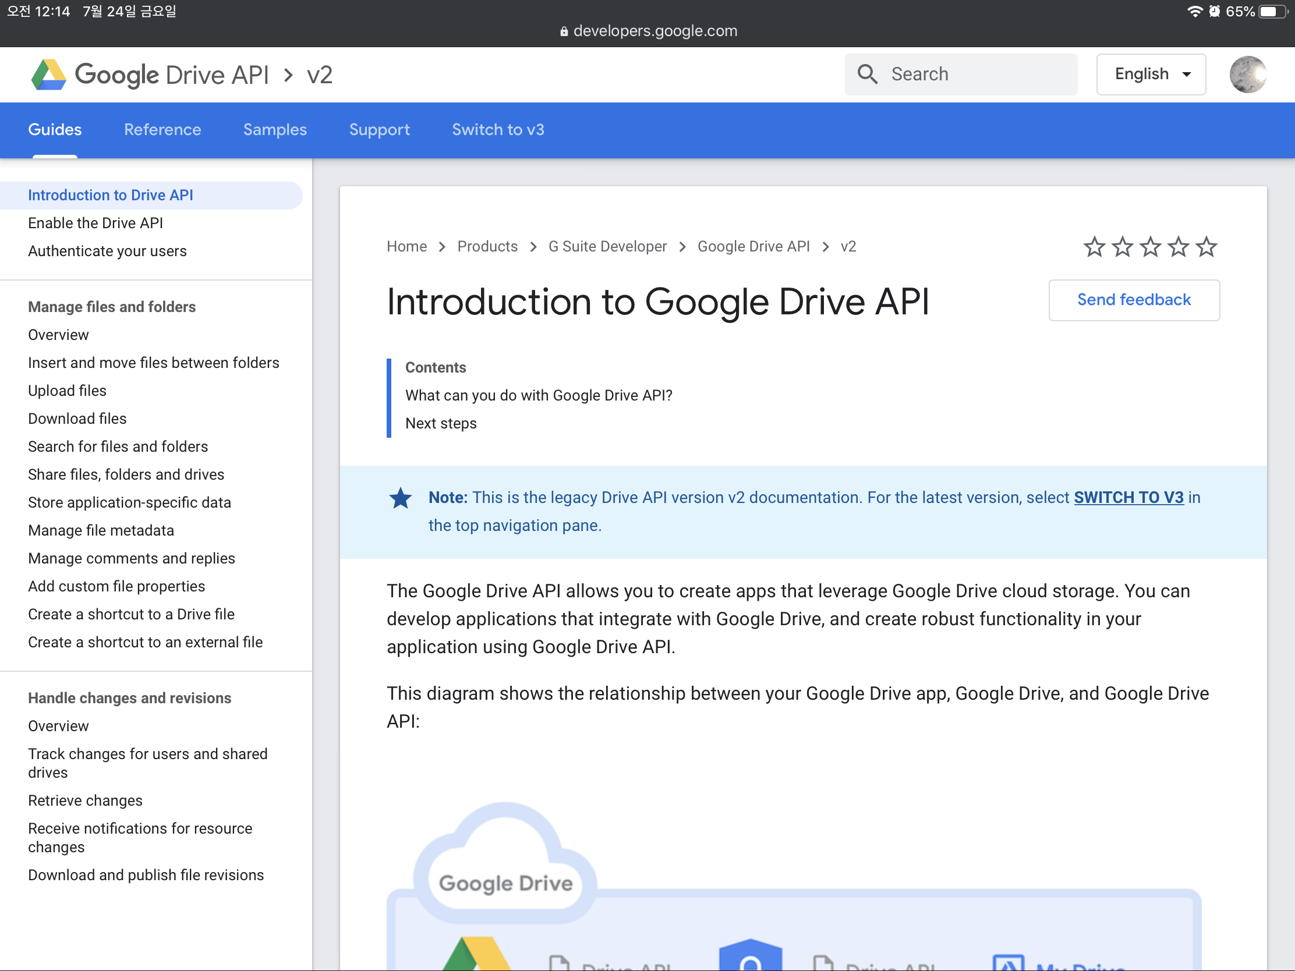Image resolution: width=1295 pixels, height=971 pixels.
Task: Open the Samples tab
Action: (x=275, y=129)
